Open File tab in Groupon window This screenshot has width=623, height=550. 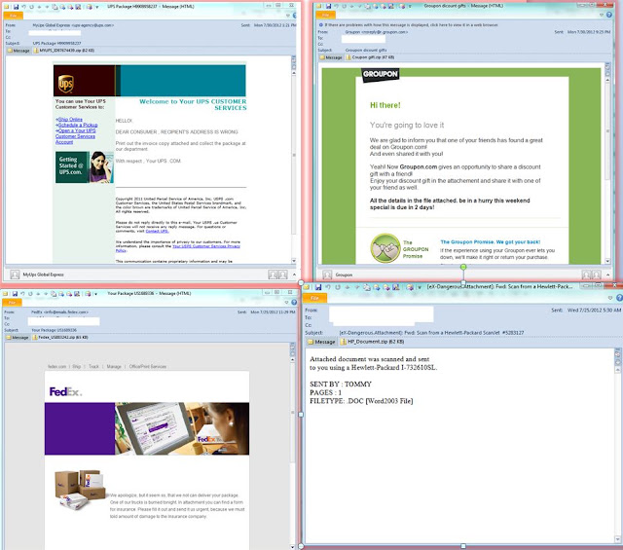[x=326, y=15]
